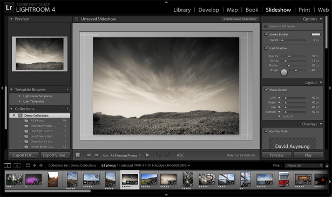Collapse the Options panel
Viewport: 332px width, 197px height.
tap(321, 19)
